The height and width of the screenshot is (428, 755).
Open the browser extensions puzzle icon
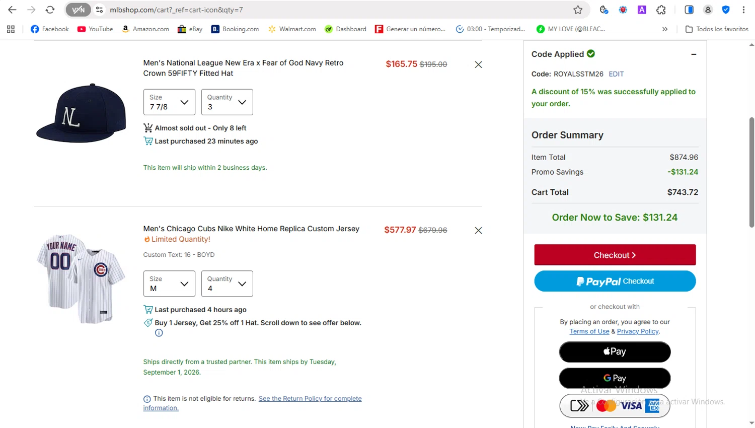pos(661,10)
